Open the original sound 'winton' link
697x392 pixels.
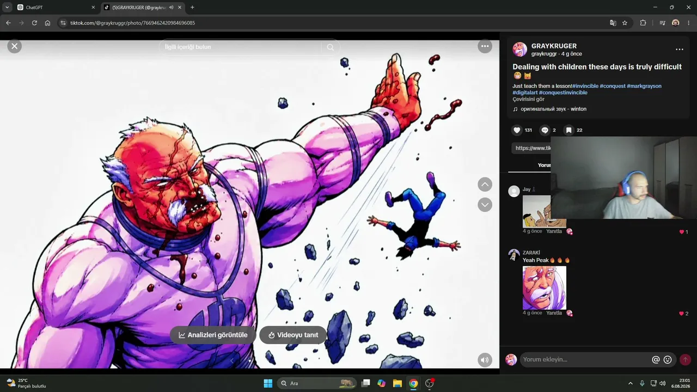553,109
